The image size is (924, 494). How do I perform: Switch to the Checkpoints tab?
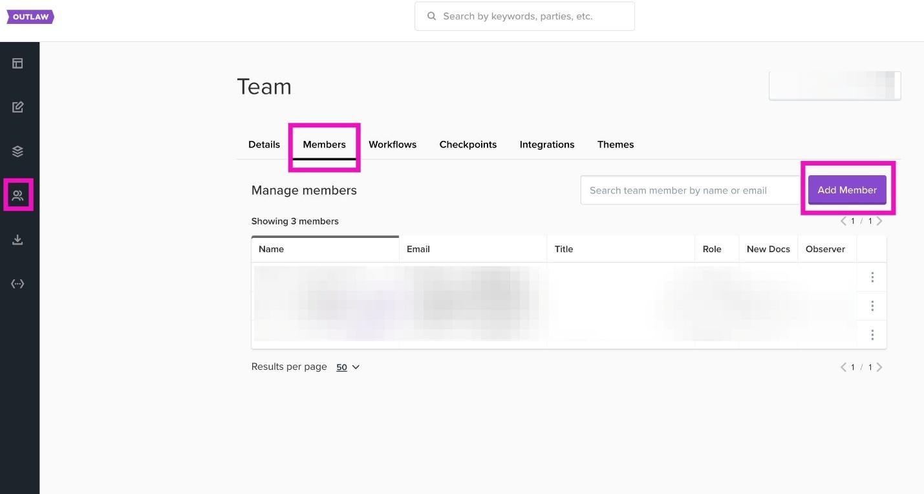point(467,144)
